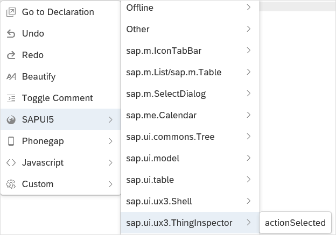Expand the Custom submenu chevron

click(x=110, y=184)
